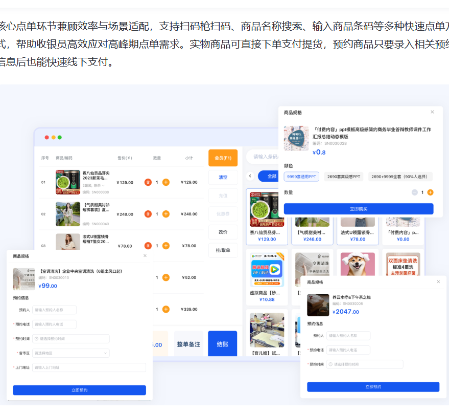The height and width of the screenshot is (413, 449).
Task: Delete the first cart item (¥129.00 tea)
Action: [x=148, y=182]
